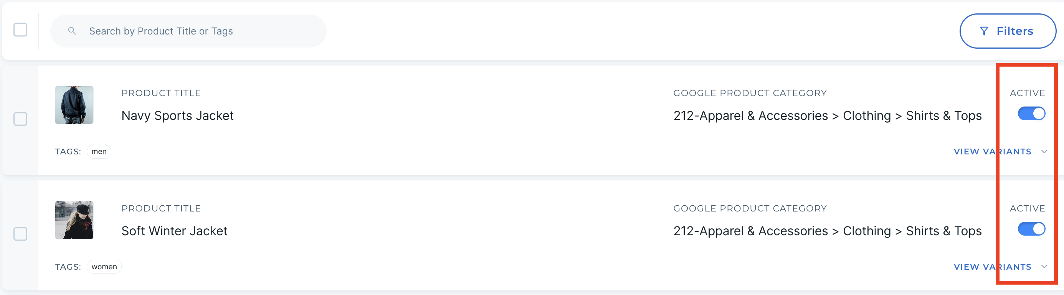This screenshot has width=1064, height=295.
Task: Expand View Variants chevron for Navy Sports Jacket
Action: click(1044, 152)
